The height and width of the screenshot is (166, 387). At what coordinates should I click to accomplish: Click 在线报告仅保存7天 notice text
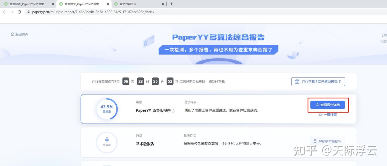tap(106, 82)
